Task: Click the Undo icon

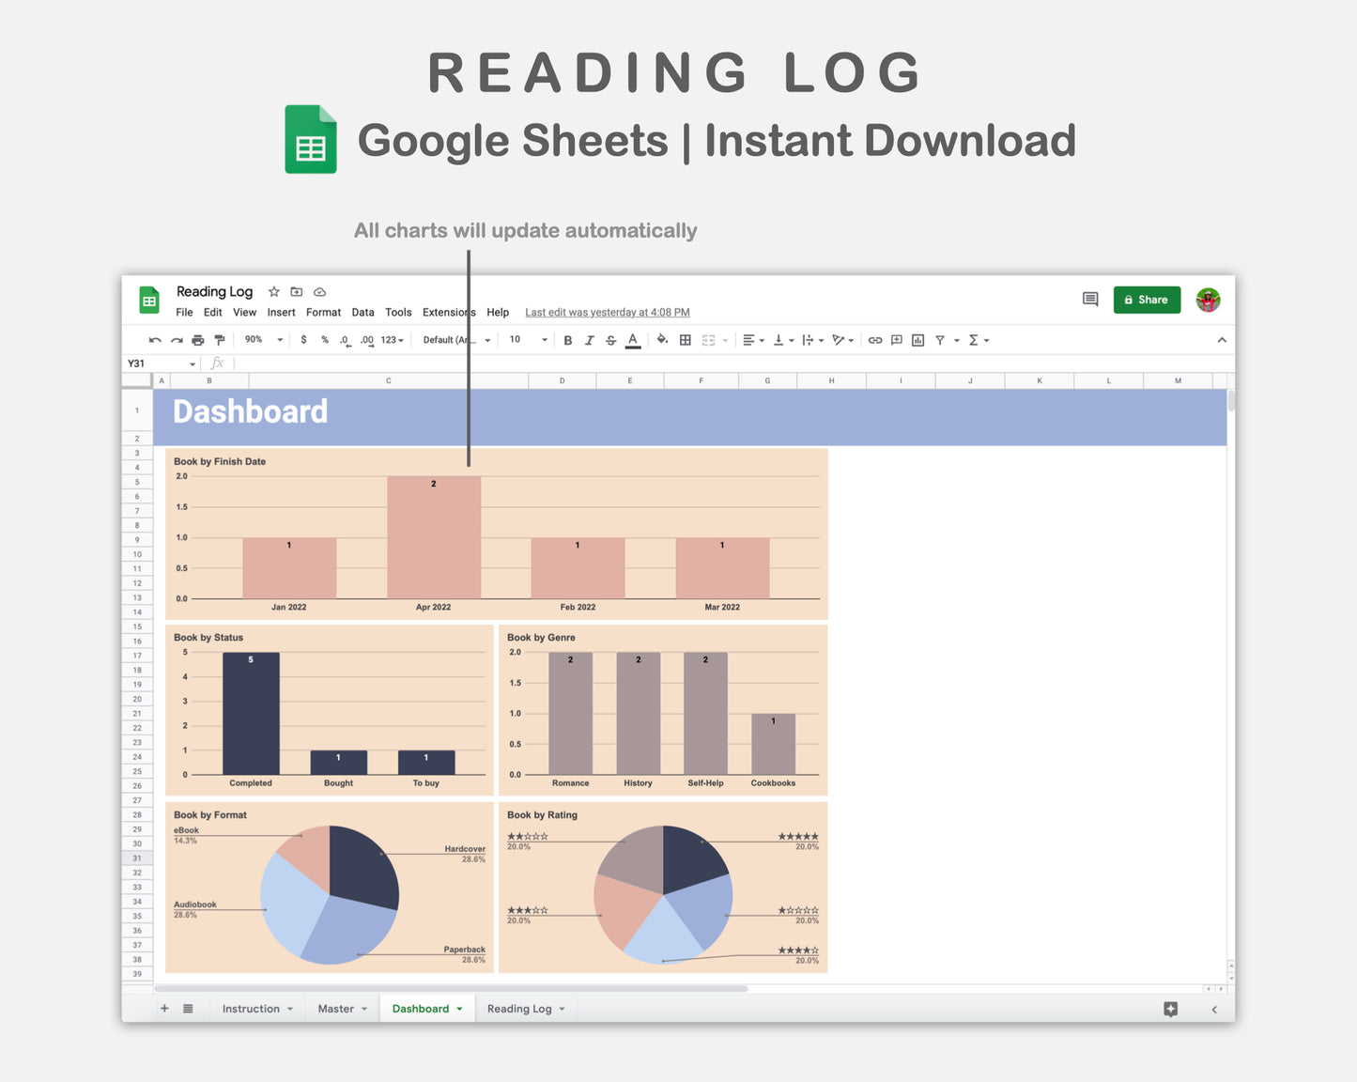Action: coord(155,339)
